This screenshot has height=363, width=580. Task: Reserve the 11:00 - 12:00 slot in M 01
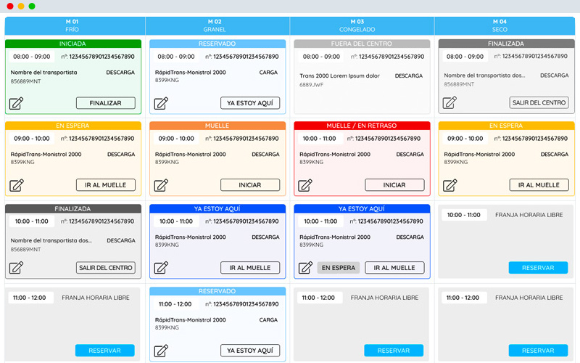click(105, 351)
